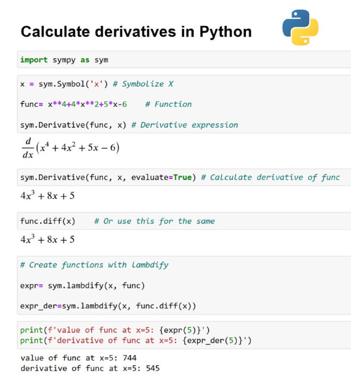The height and width of the screenshot is (379, 351).
Task: Click the output 'value of func at x=5: 744'
Action: click(79, 358)
